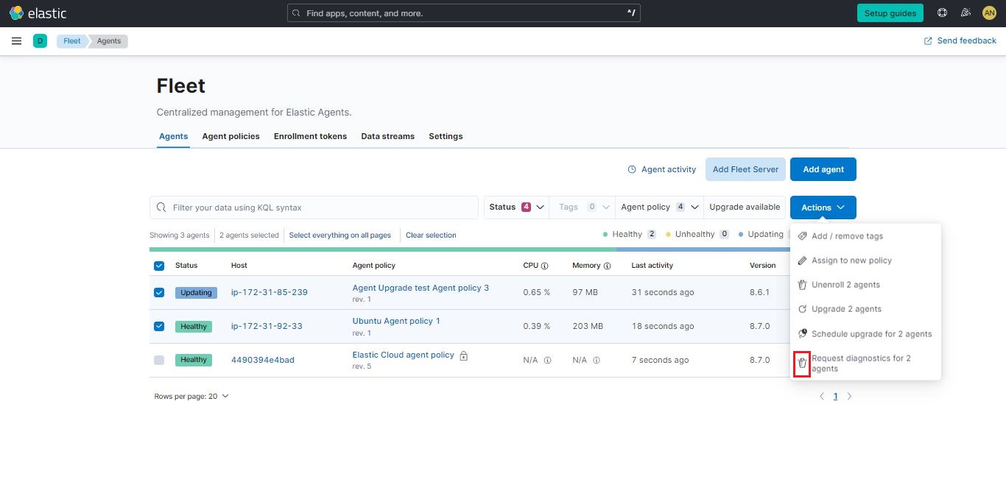
Task: Open the main Elastic navigation menu
Action: pos(16,40)
